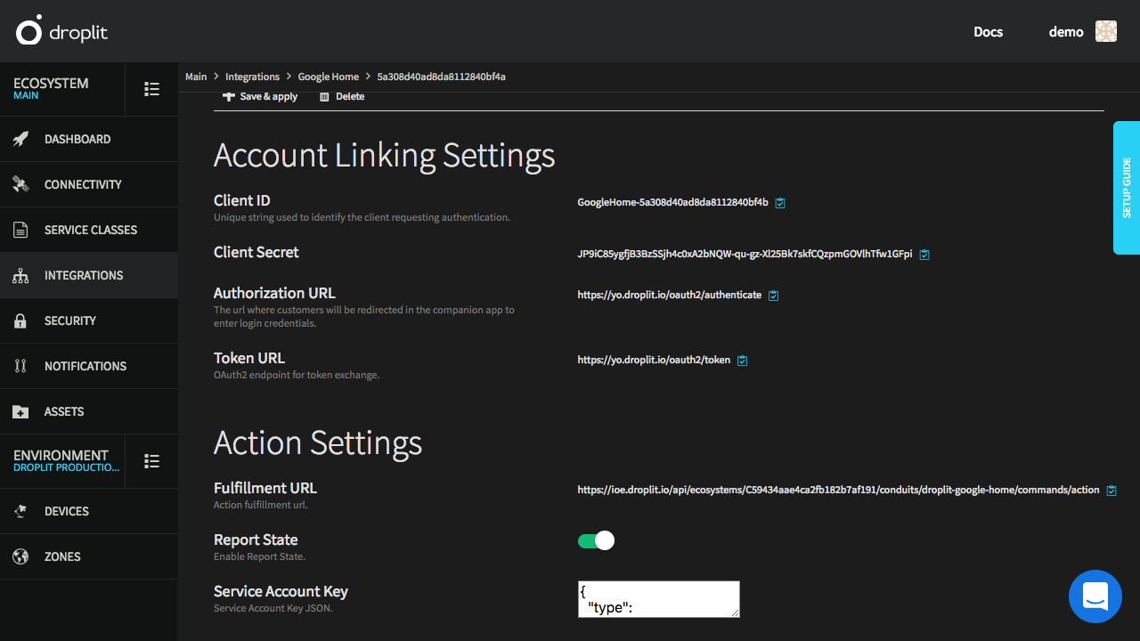The image size is (1140, 641).
Task: Copy the Client Secret to clipboard
Action: click(924, 255)
